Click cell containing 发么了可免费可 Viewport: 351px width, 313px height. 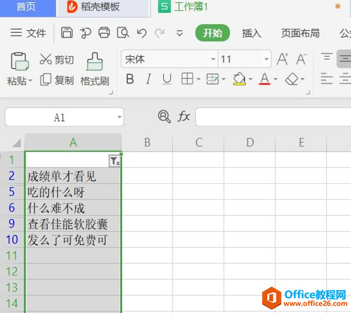pos(73,240)
